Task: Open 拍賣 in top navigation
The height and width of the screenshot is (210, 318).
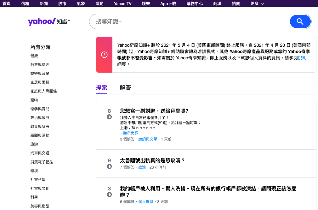Action: (x=236, y=4)
